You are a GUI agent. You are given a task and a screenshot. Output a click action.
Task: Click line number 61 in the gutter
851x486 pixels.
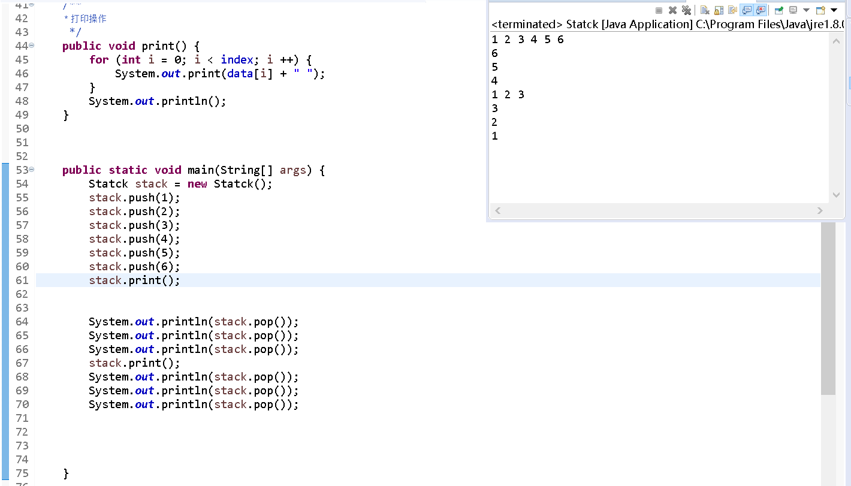click(x=22, y=280)
